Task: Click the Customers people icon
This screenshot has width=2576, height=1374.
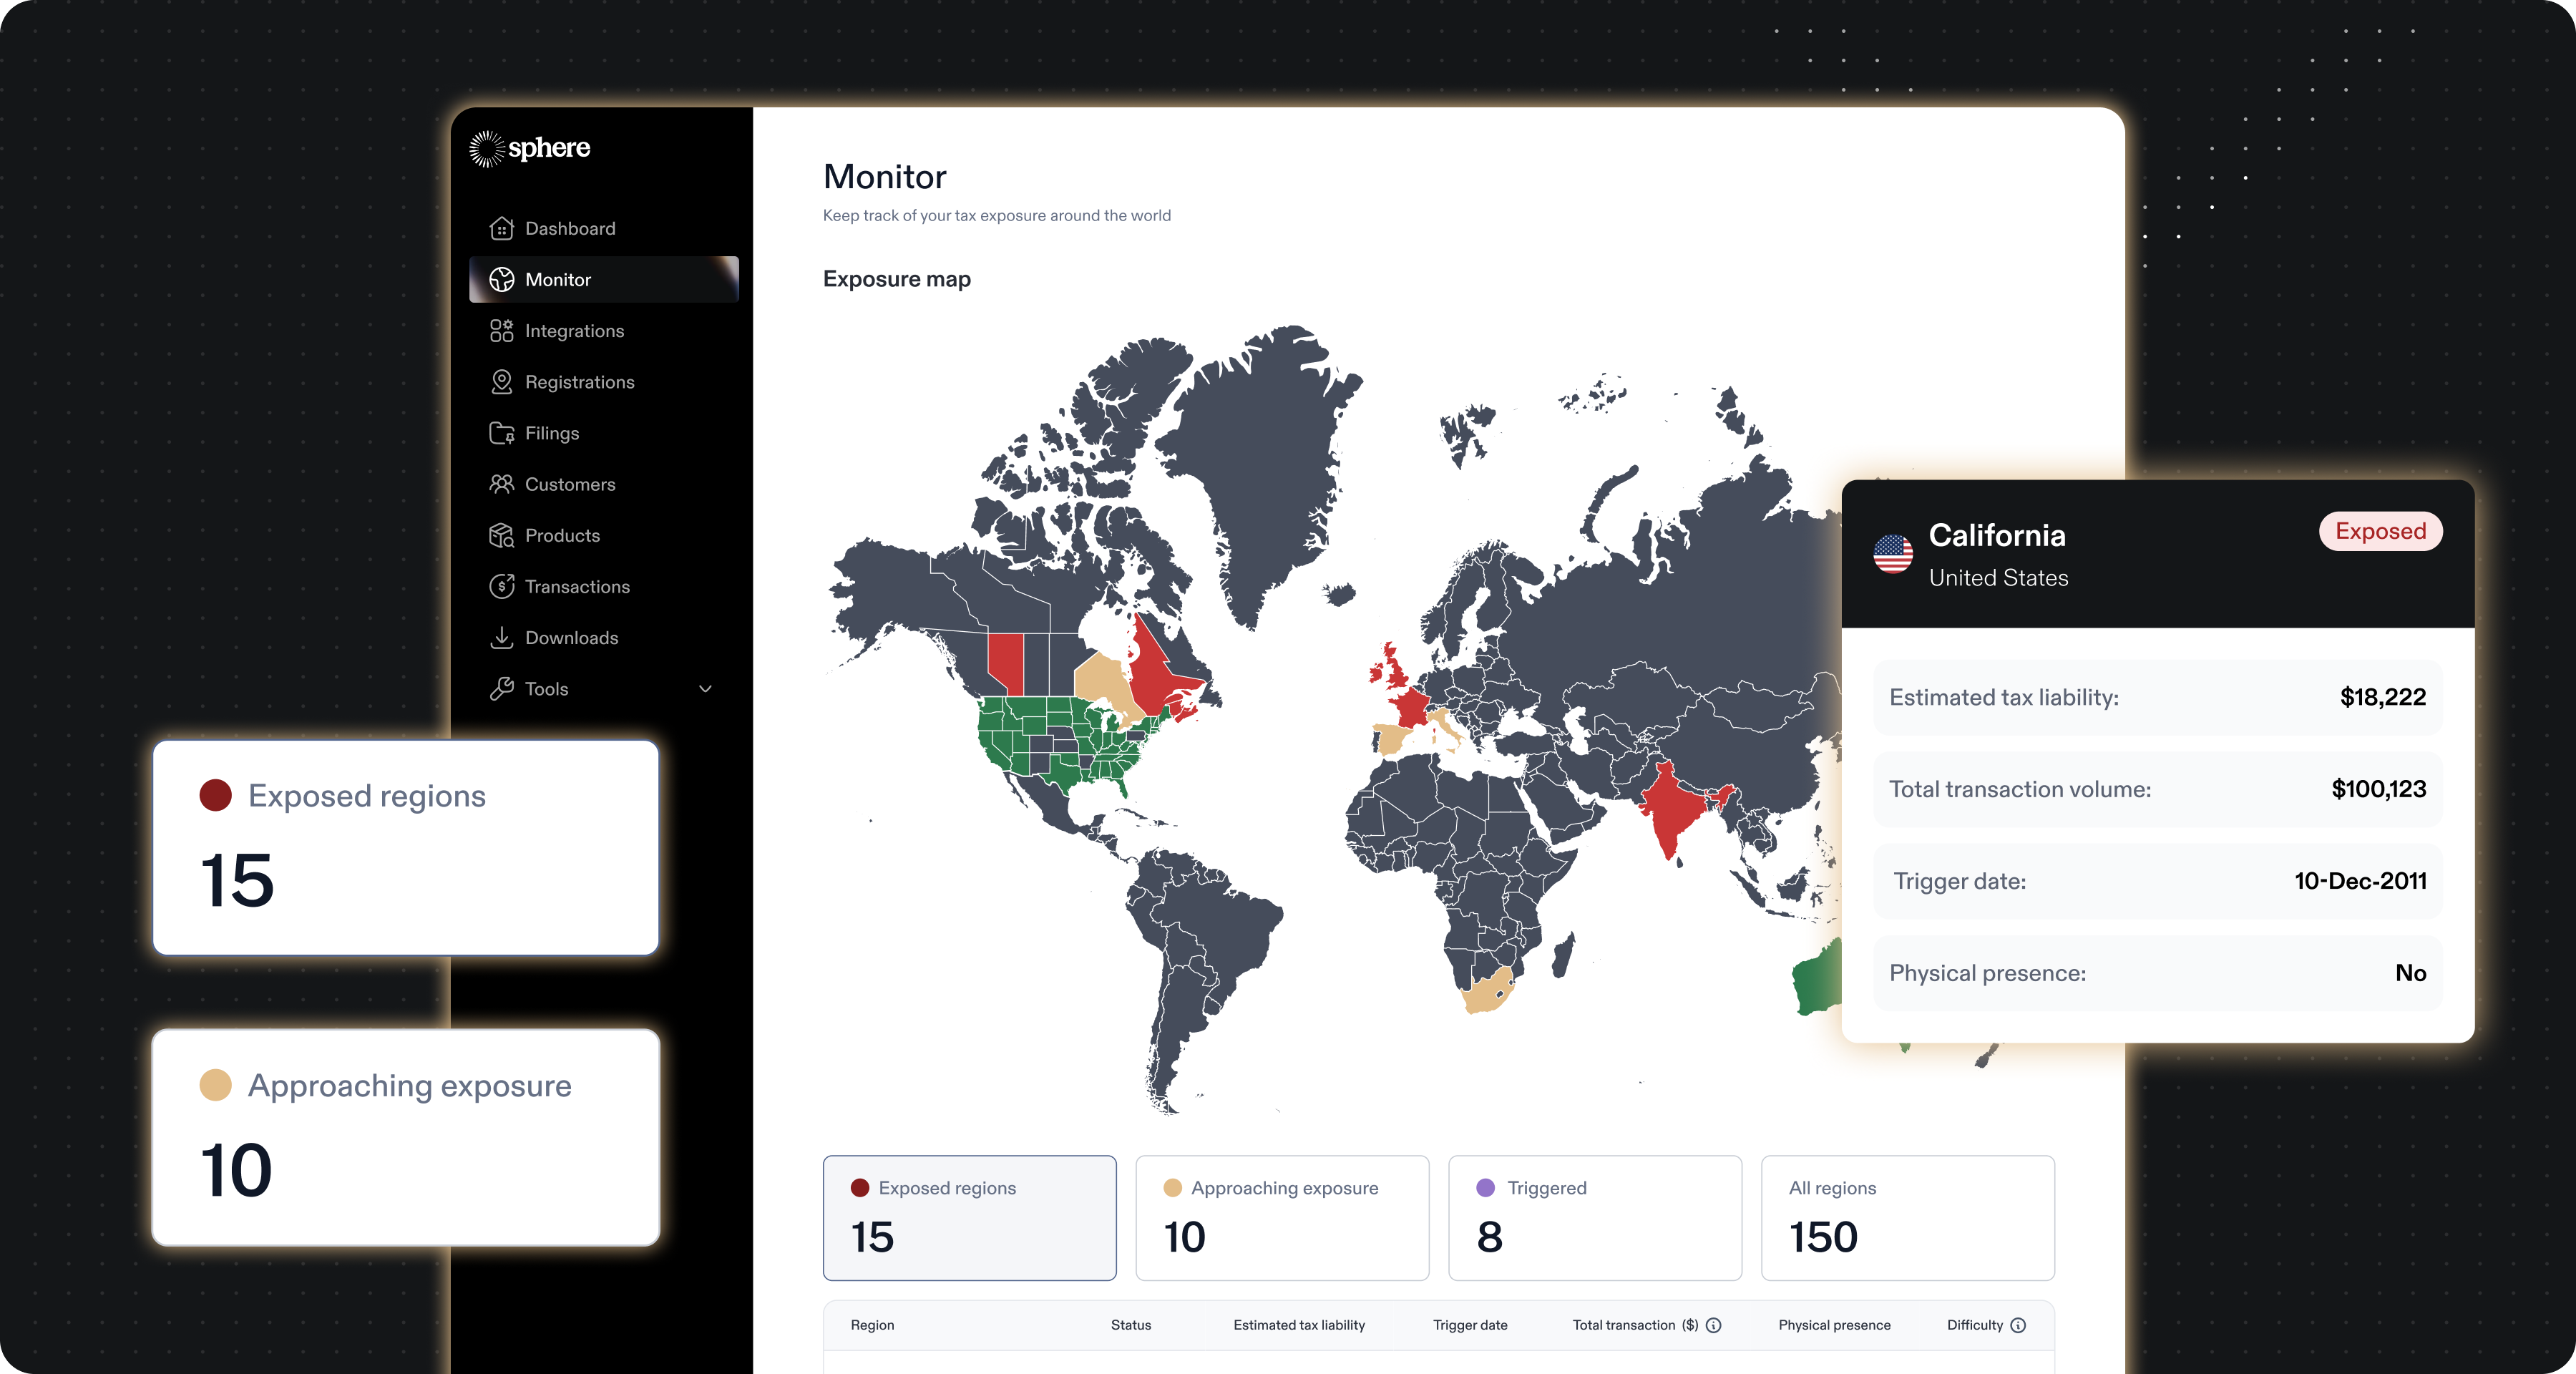Action: click(501, 484)
